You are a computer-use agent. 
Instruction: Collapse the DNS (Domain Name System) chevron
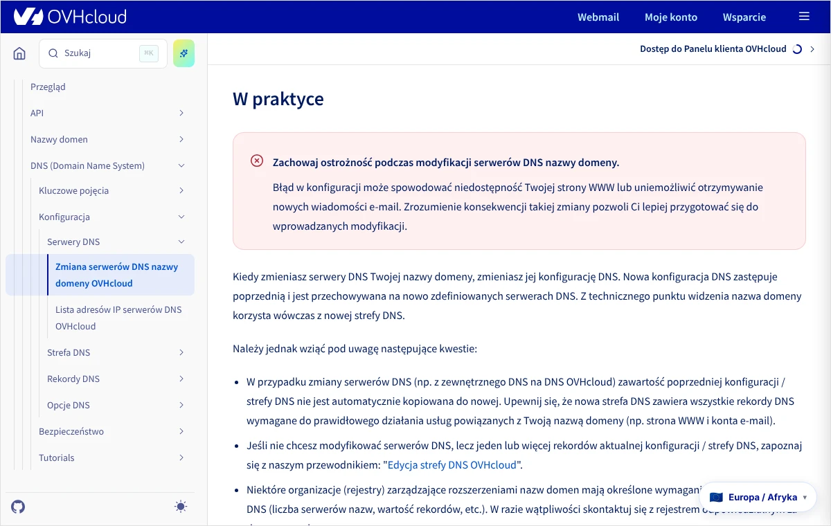(x=181, y=165)
